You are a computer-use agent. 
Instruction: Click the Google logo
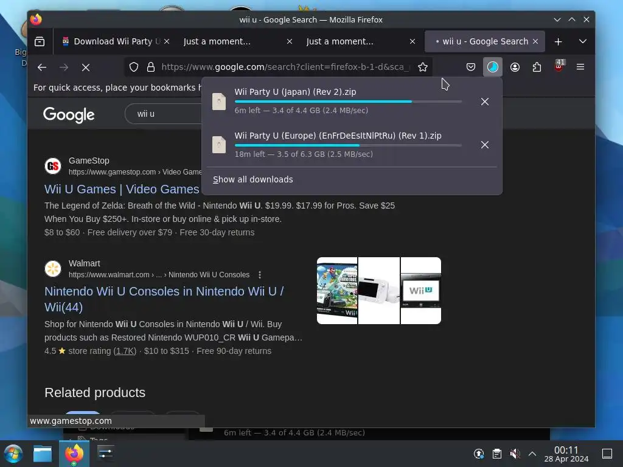[69, 115]
